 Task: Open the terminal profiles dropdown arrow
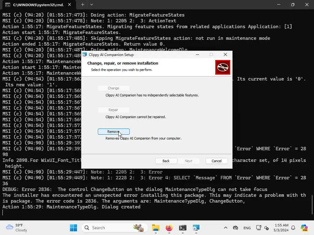pos(91,4)
